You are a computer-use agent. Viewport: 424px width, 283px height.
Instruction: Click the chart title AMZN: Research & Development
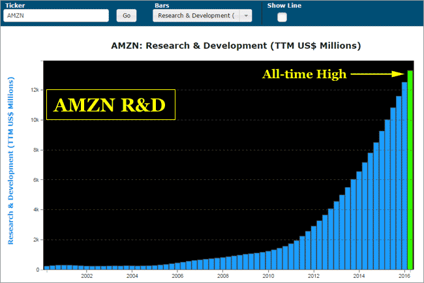(236, 46)
